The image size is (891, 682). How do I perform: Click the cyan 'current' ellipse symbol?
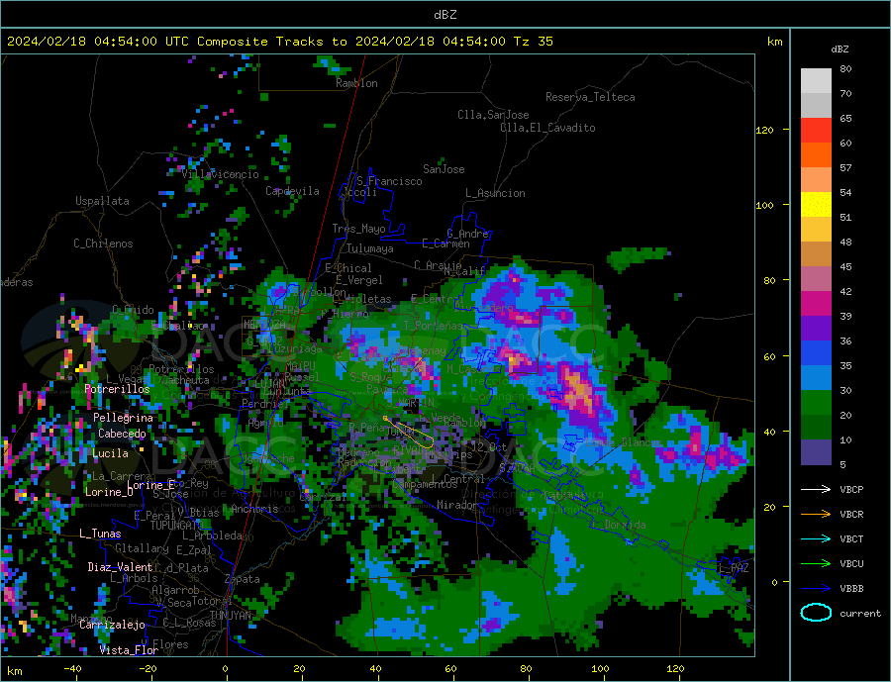point(816,613)
